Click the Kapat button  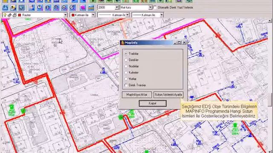pyautogui.click(x=153, y=103)
